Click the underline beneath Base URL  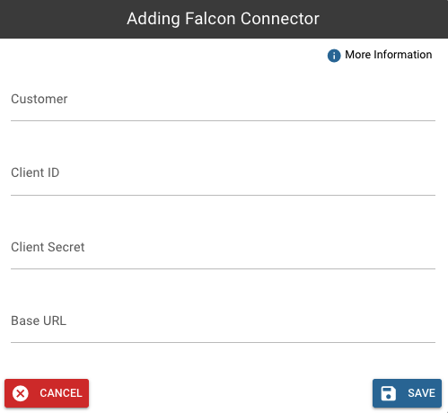click(223, 342)
